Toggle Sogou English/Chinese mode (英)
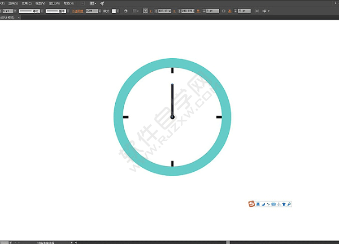 click(258, 204)
